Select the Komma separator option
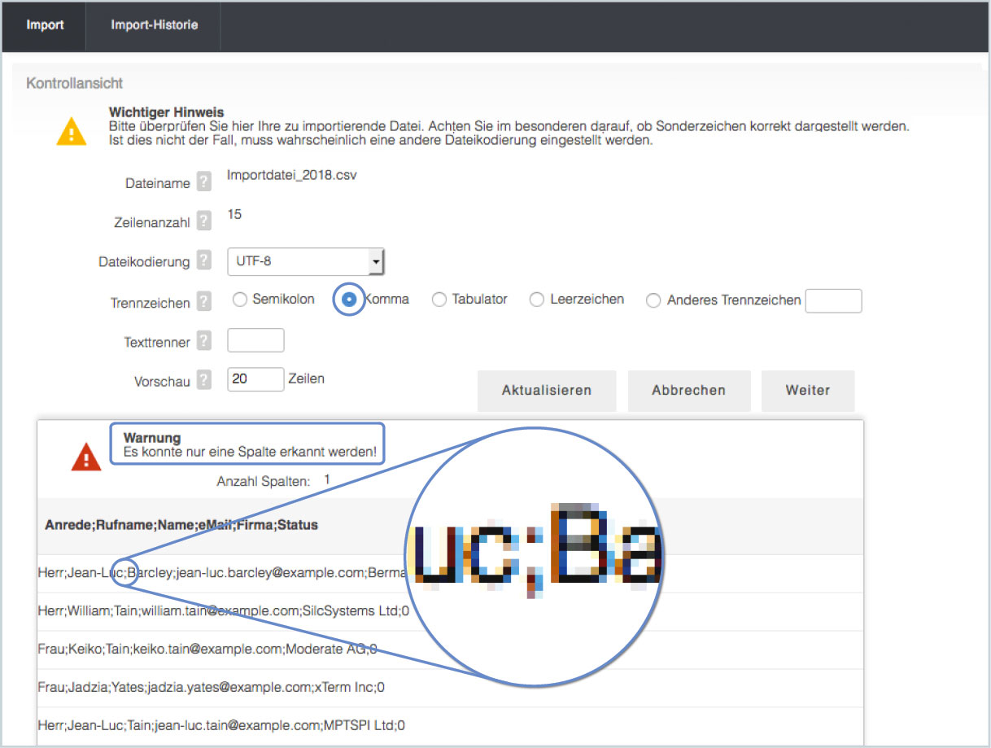The width and height of the screenshot is (991, 748). tap(348, 300)
